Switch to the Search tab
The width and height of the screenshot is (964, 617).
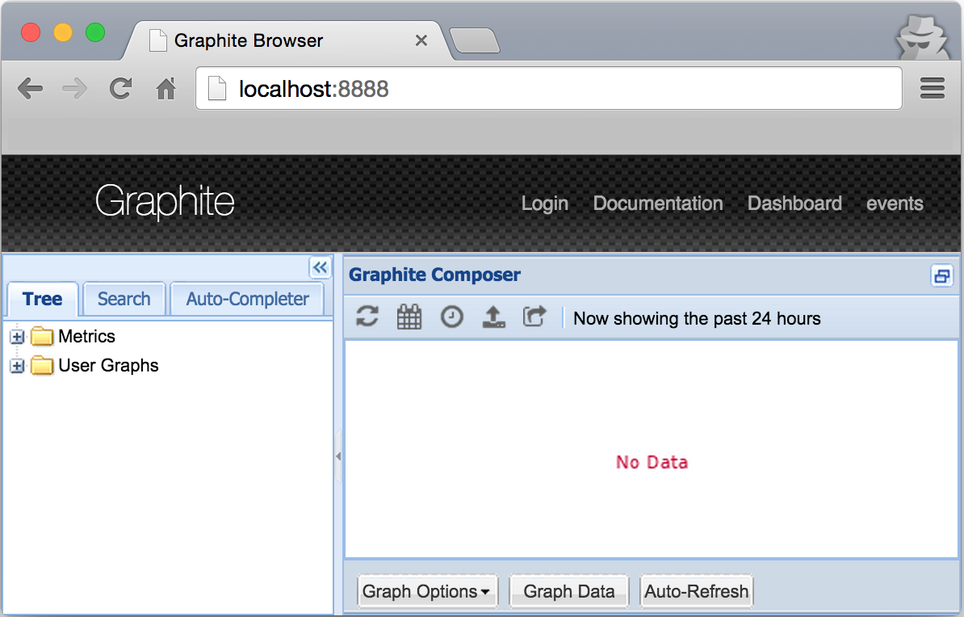click(x=124, y=299)
